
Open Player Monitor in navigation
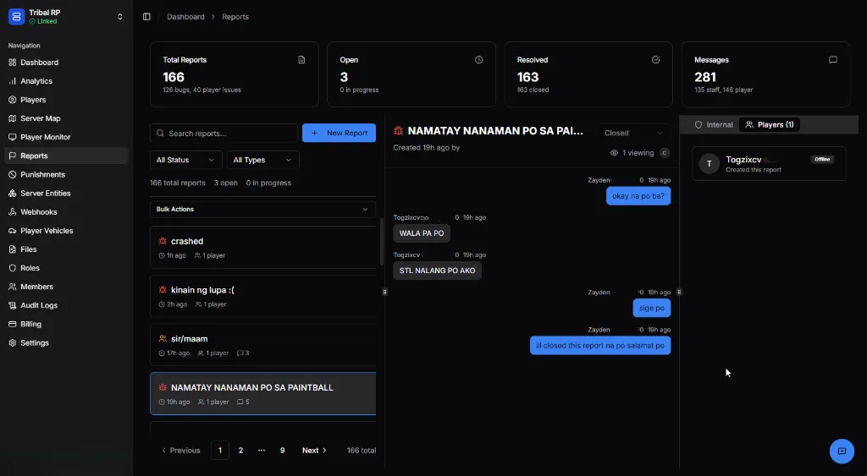point(66,137)
